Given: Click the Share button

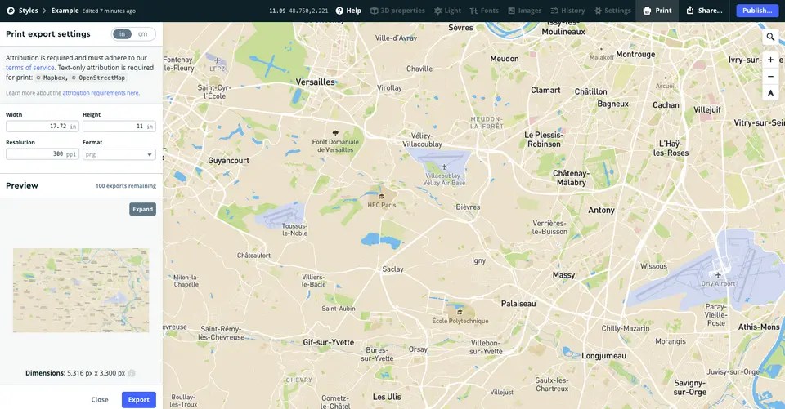Looking at the screenshot, I should click(704, 11).
